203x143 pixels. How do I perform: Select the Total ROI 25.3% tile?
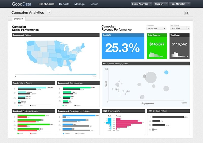pos(123,46)
